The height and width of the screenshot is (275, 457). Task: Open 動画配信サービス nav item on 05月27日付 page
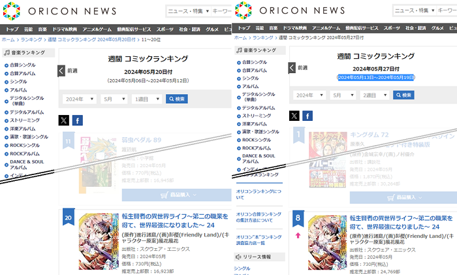coord(362,28)
